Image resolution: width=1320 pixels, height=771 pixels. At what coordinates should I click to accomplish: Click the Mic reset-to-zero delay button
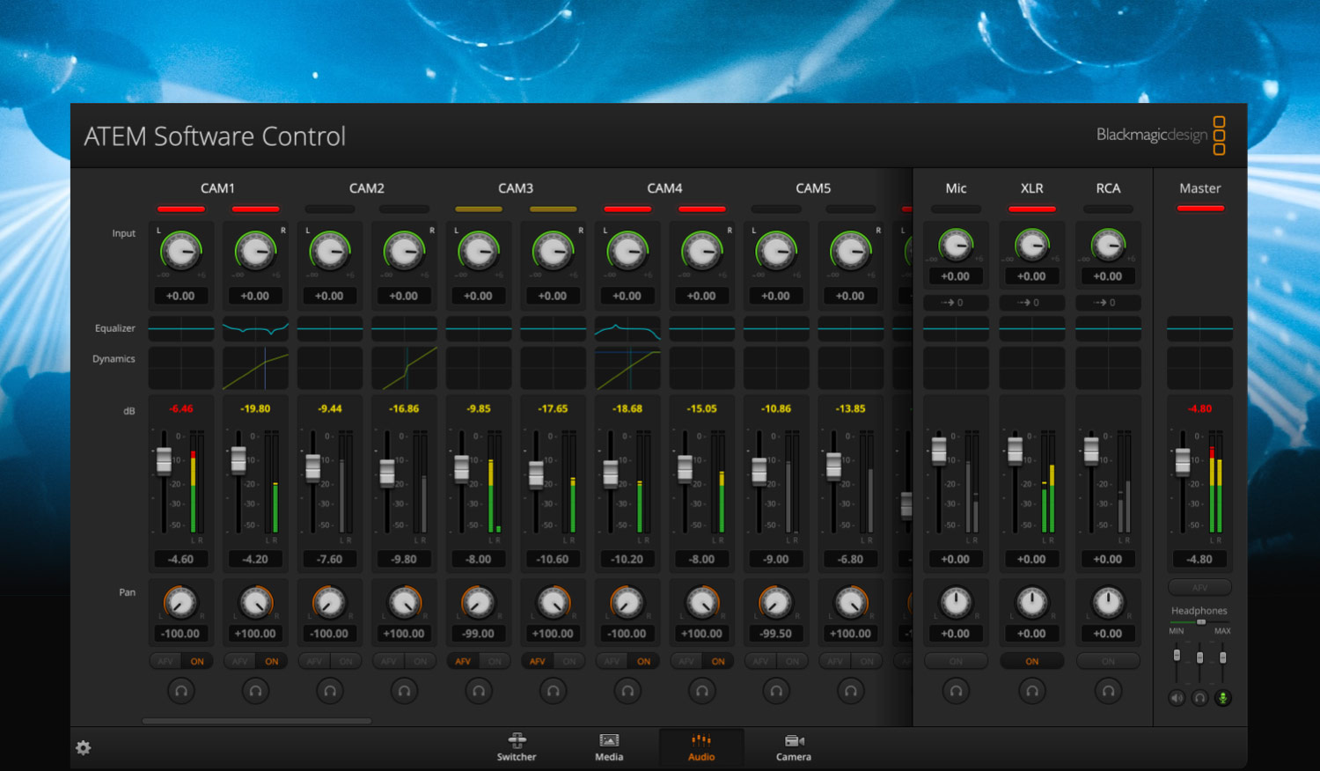point(955,302)
